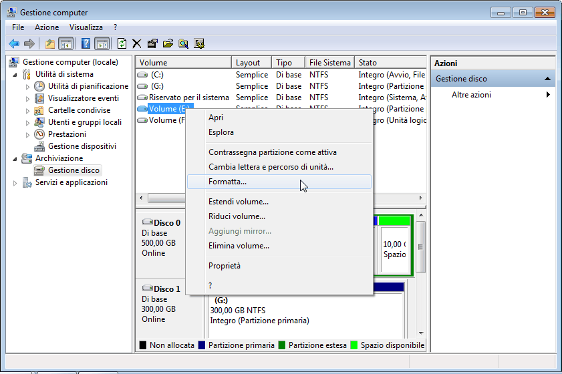Click the Properties toolbar icon
Screen dimensions: 562x374
152,43
